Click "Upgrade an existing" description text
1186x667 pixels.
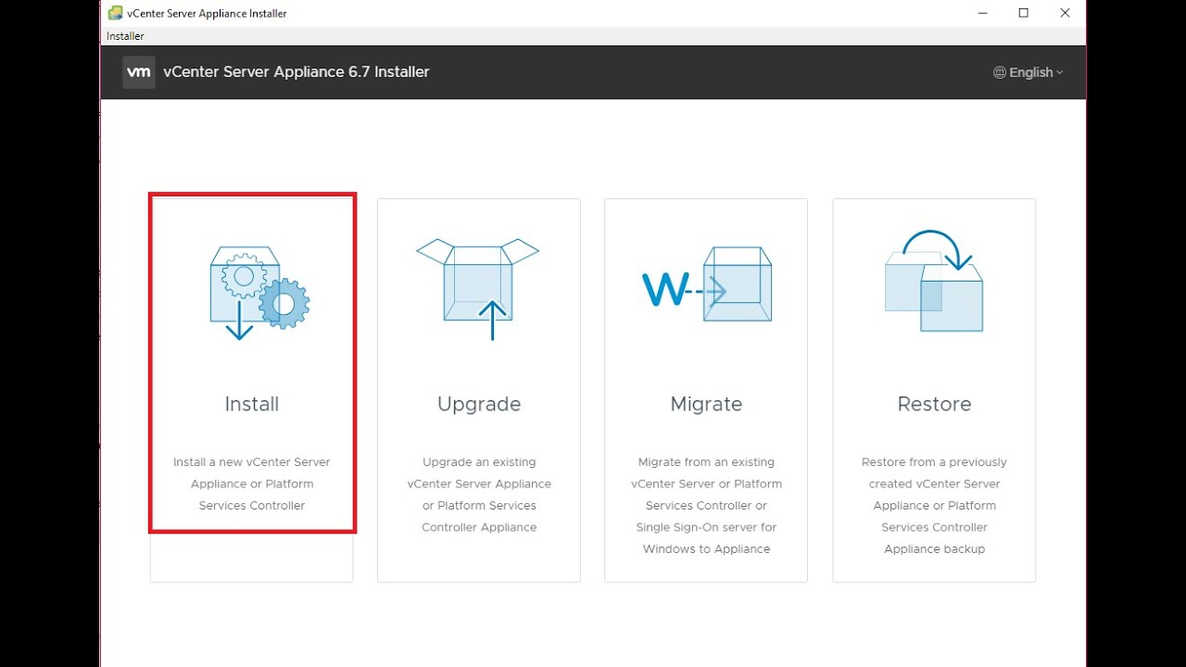click(479, 462)
